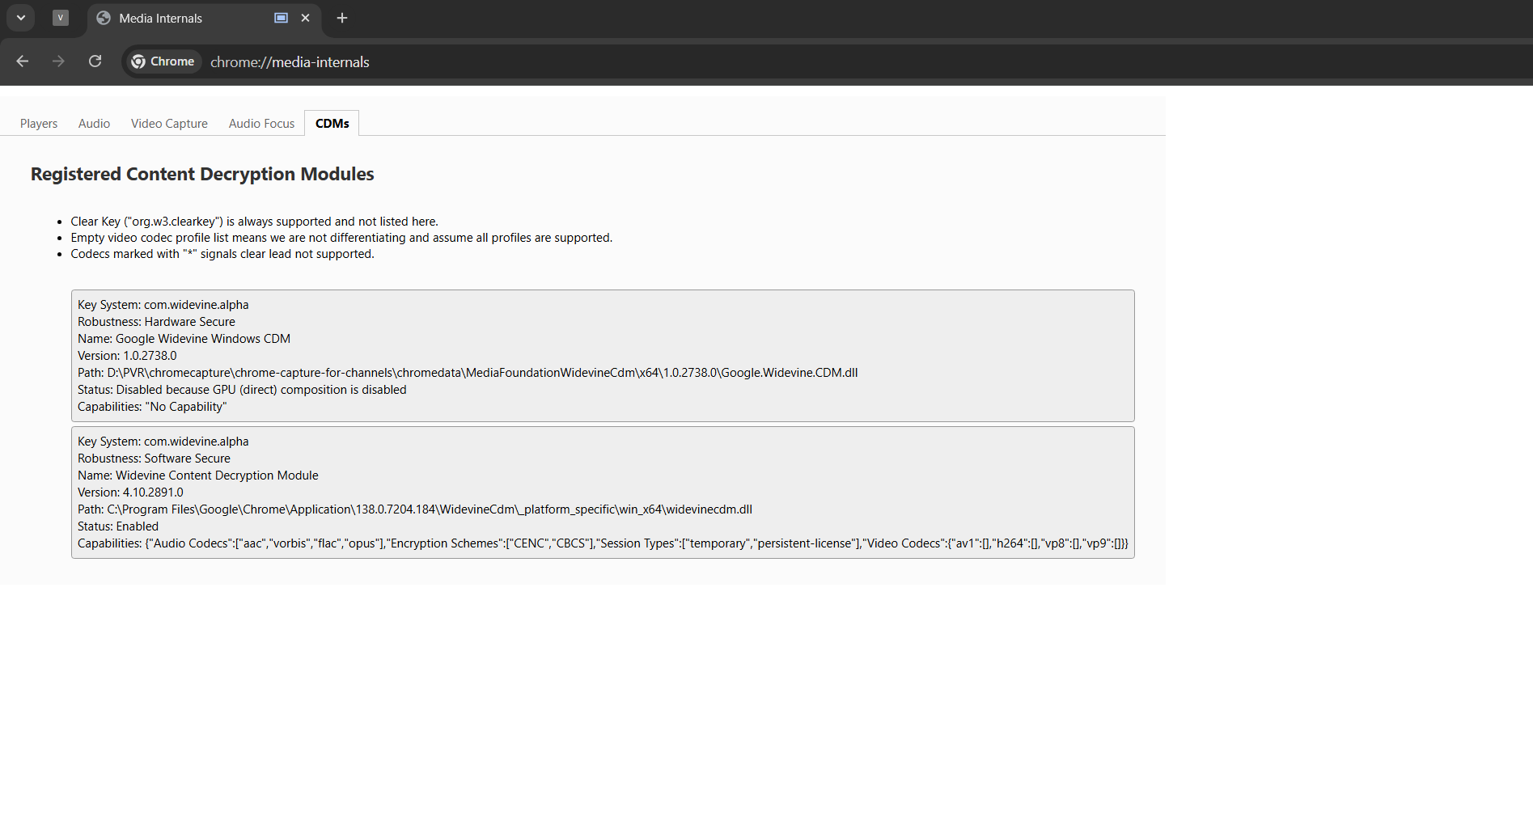
Task: Click the globe favicon on Media Internals tab
Action: (x=104, y=18)
